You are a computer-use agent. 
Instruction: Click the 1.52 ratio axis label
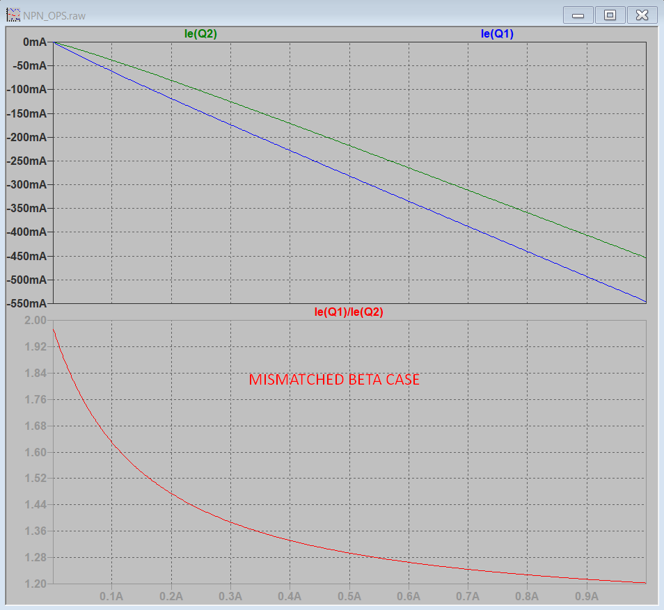[35, 478]
